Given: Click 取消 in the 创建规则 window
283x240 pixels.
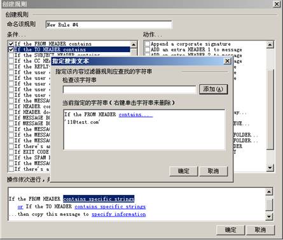Looking at the screenshot, I should point(261,230).
